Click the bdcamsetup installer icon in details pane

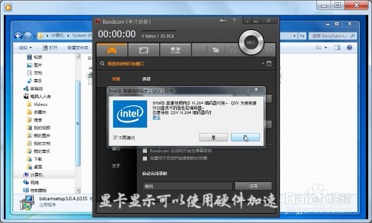tap(27, 203)
